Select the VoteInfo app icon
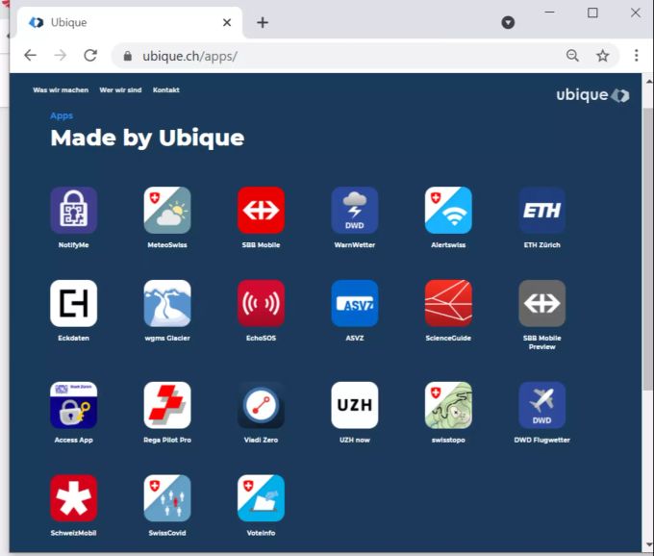654x556 pixels. (x=261, y=498)
